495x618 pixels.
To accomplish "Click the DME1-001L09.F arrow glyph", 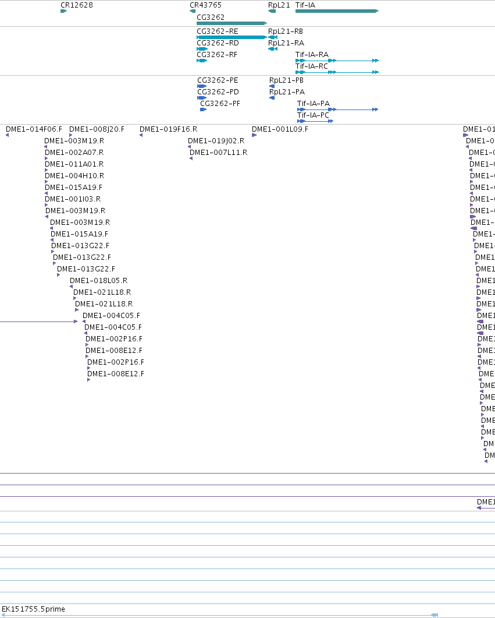I will [x=254, y=135].
